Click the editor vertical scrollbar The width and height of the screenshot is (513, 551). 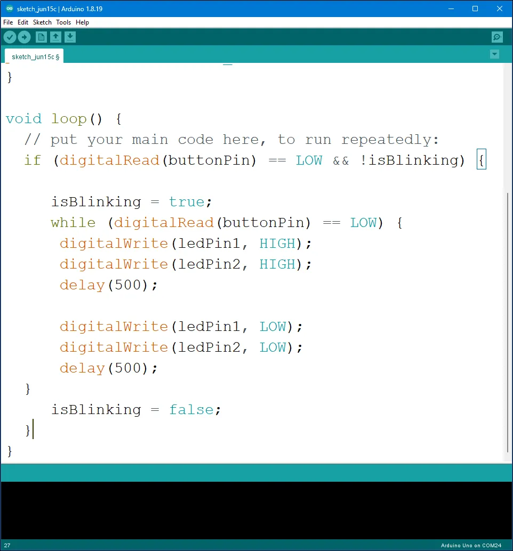(x=508, y=322)
